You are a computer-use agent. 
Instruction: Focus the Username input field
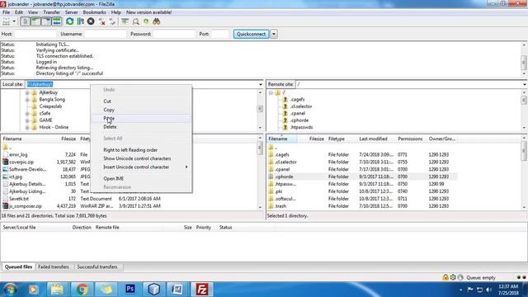[x=105, y=34]
